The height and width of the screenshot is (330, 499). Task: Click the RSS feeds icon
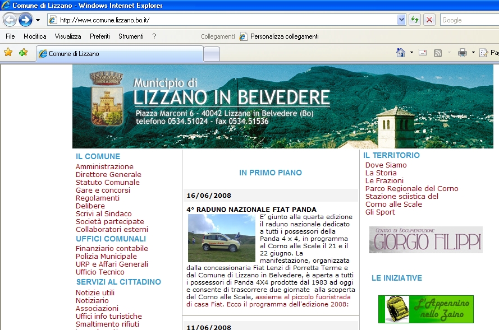[x=437, y=53]
